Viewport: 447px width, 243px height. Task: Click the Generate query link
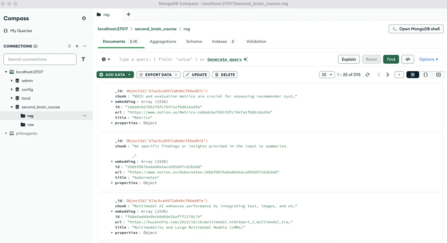(224, 59)
